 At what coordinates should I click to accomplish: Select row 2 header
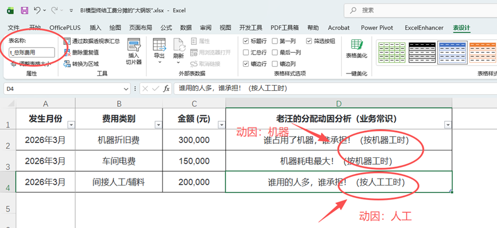[8, 140]
